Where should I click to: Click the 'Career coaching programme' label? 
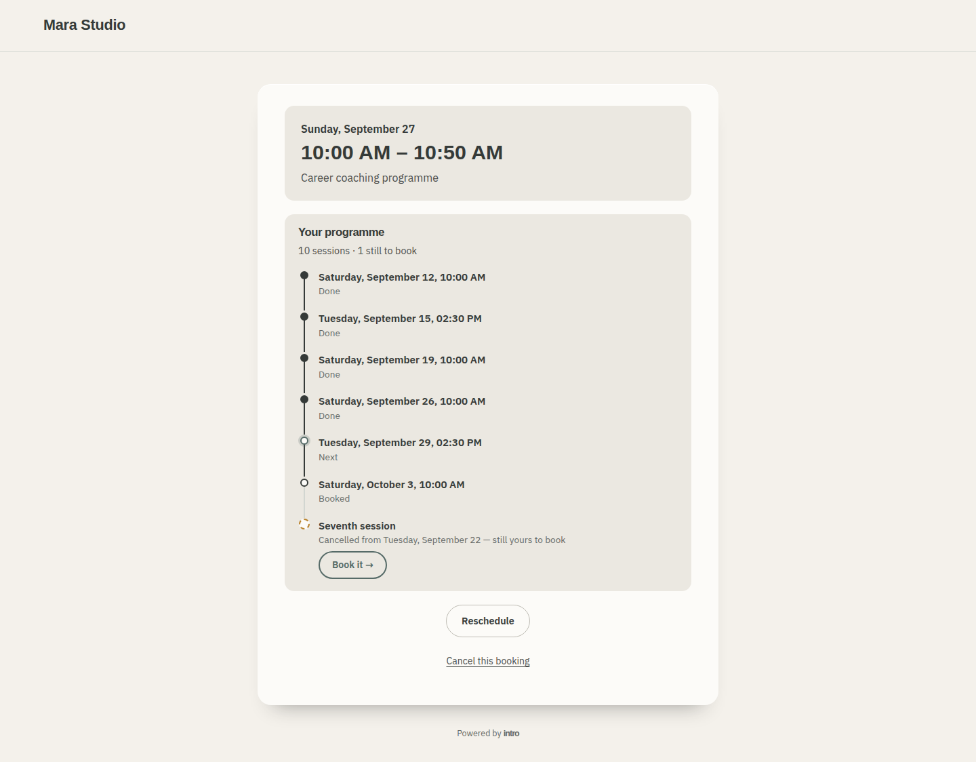coord(369,178)
